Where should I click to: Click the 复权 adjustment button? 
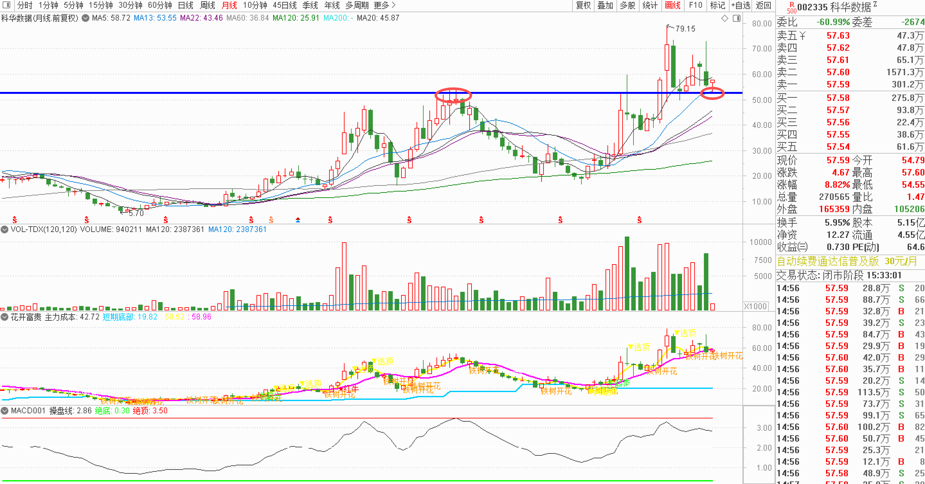[583, 5]
